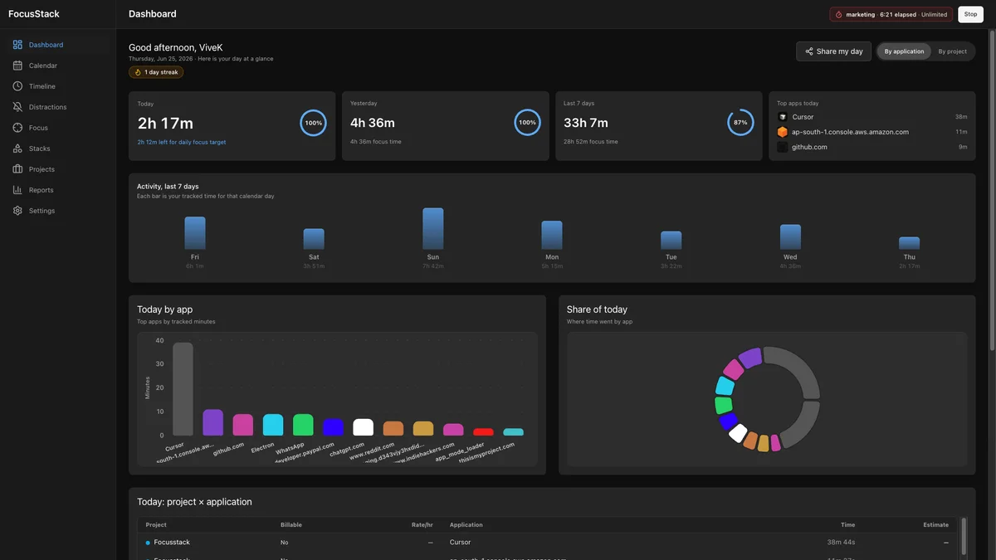Click the Focus target icon
The width and height of the screenshot is (996, 560).
(17, 128)
